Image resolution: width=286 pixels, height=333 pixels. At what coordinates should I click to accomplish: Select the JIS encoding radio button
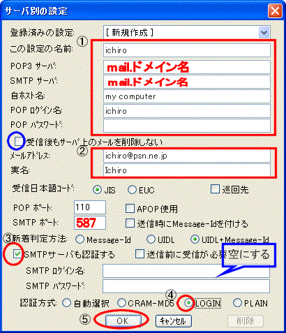point(97,190)
